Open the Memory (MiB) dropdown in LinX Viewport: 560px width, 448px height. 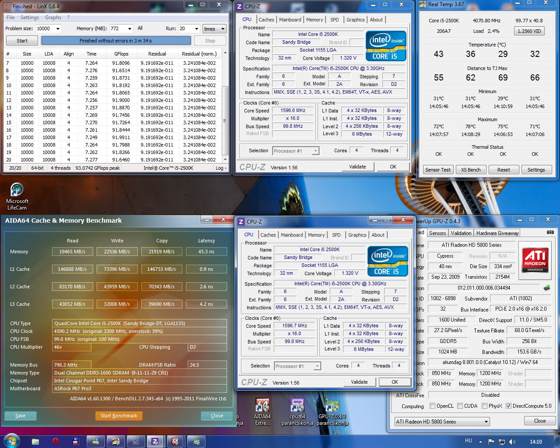[x=129, y=29]
